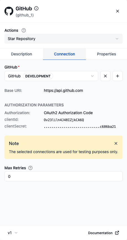Screen dimensions: 127x240
Task: Click the DEVELOPMENT environment badge
Action: 38,76
